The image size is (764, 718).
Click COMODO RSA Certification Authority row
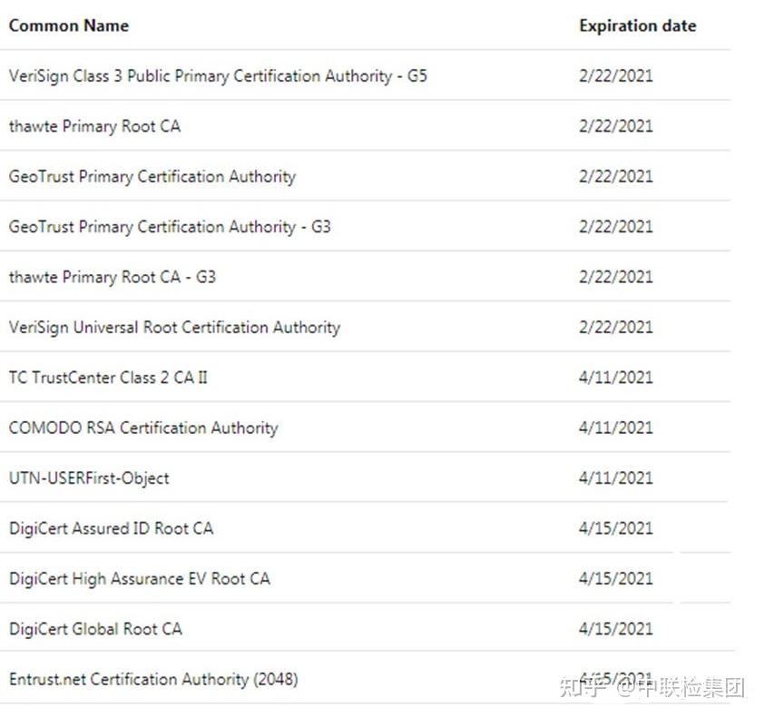(143, 428)
